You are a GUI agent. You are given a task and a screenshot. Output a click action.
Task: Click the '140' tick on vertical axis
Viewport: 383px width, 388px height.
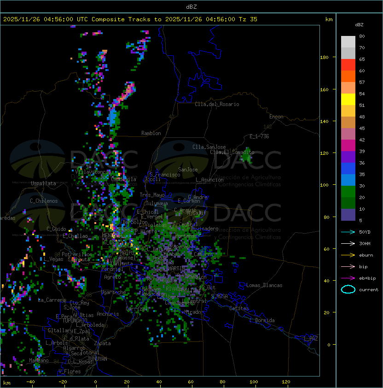coord(324,121)
